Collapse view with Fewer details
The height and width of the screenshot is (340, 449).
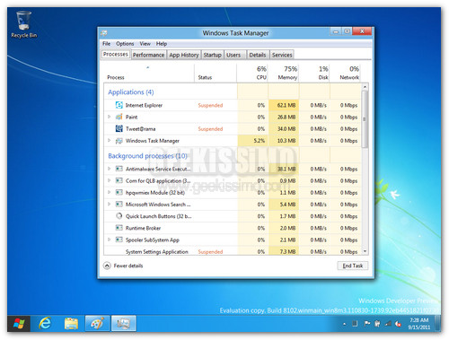tap(123, 266)
